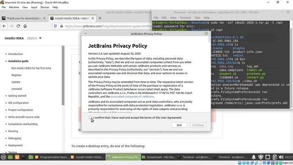Expand Project configuration in the sidebar

[x=21, y=110]
